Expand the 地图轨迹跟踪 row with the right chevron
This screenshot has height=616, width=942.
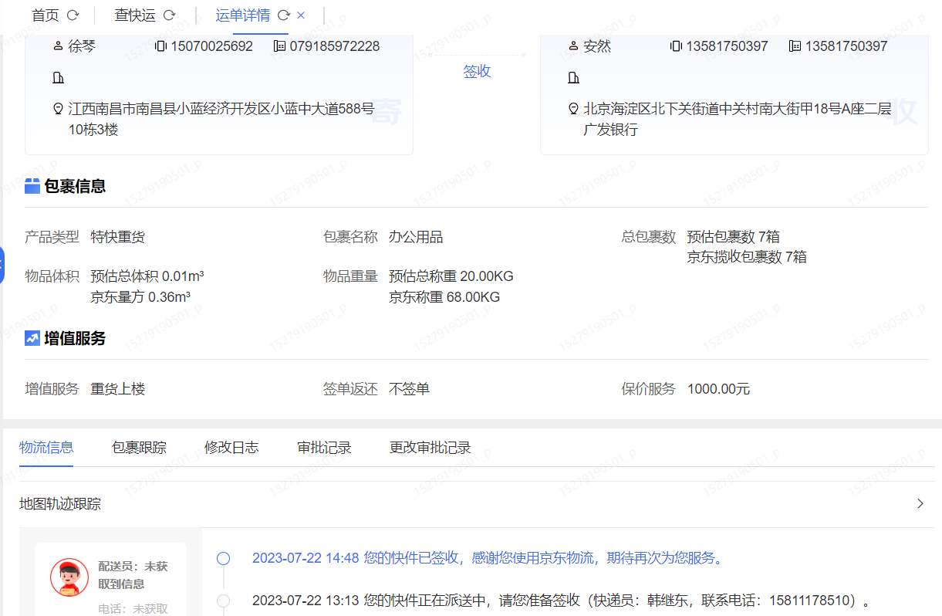(920, 504)
